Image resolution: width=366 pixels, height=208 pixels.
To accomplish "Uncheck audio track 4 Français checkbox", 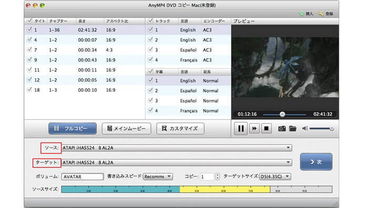I will pos(150,60).
